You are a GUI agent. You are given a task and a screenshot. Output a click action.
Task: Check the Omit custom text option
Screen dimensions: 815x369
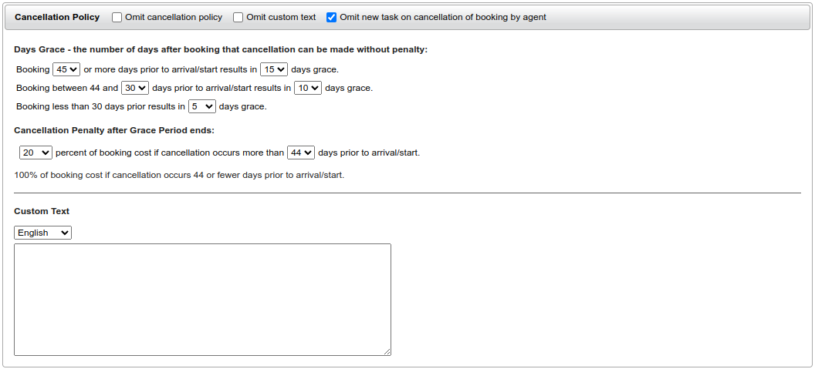tap(238, 17)
